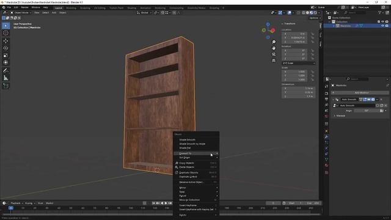Image resolution: width=391 pixels, height=220 pixels.
Task: Remove the Auto Smooth modifier with X
Action: pos(381,99)
